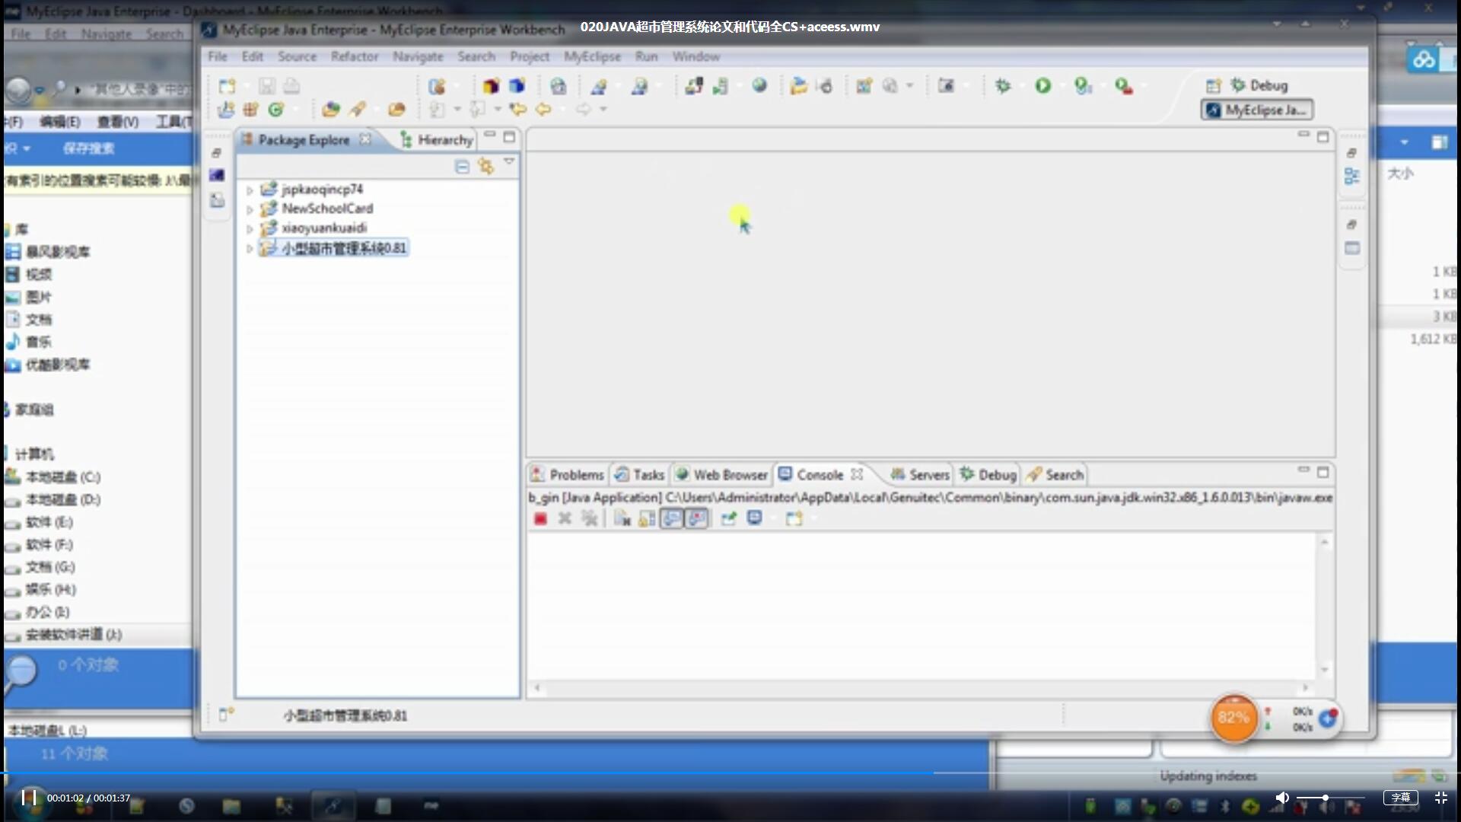The height and width of the screenshot is (822, 1461).
Task: Switch to the Tasks tab
Action: click(x=640, y=475)
